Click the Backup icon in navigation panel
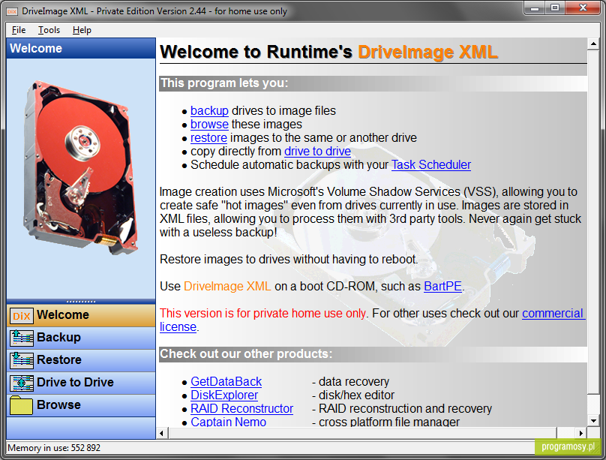 [x=21, y=338]
